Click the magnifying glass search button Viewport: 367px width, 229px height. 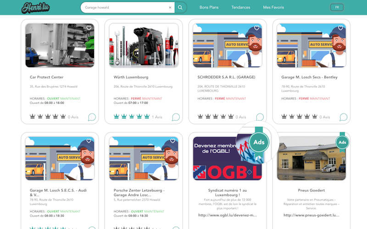pos(180,7)
